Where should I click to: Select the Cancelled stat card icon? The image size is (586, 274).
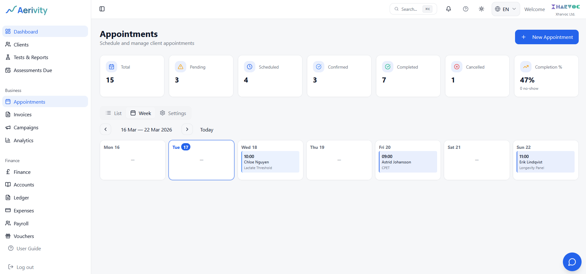(457, 67)
